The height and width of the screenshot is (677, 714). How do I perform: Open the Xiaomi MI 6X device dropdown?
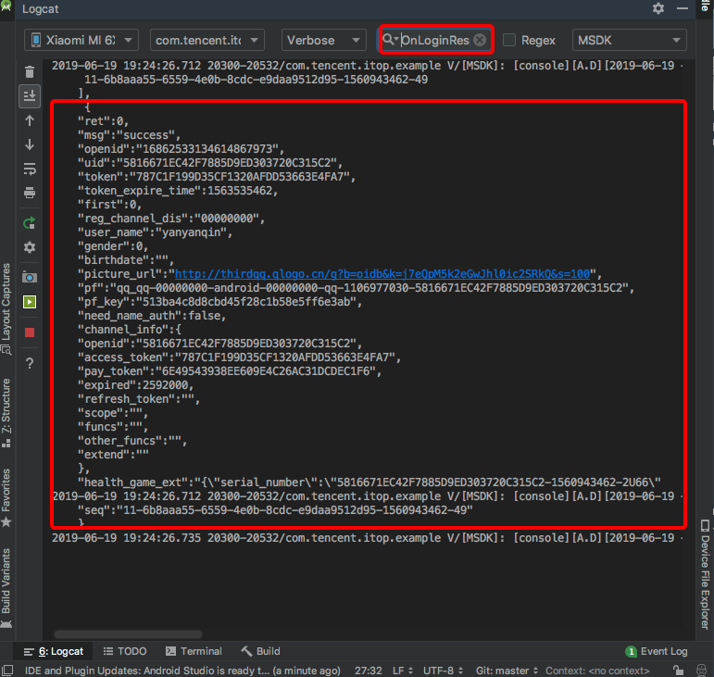tap(81, 40)
